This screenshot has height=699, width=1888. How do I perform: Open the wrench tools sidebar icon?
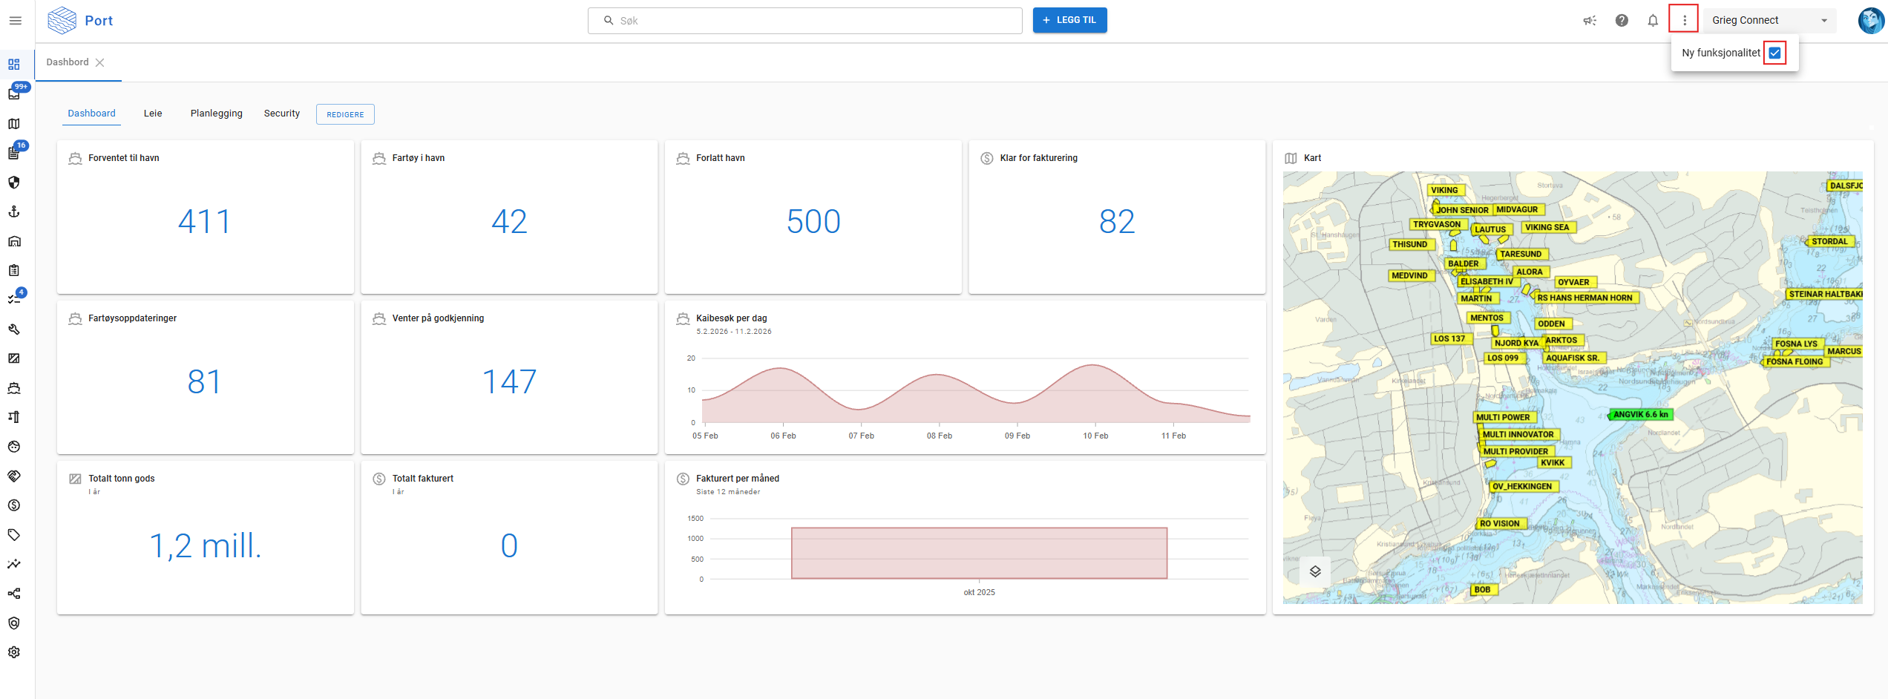tap(14, 329)
